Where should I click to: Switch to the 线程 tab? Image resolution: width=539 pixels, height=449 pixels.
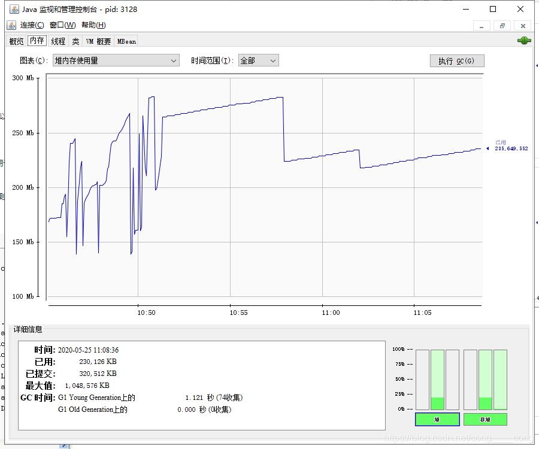[x=58, y=41]
